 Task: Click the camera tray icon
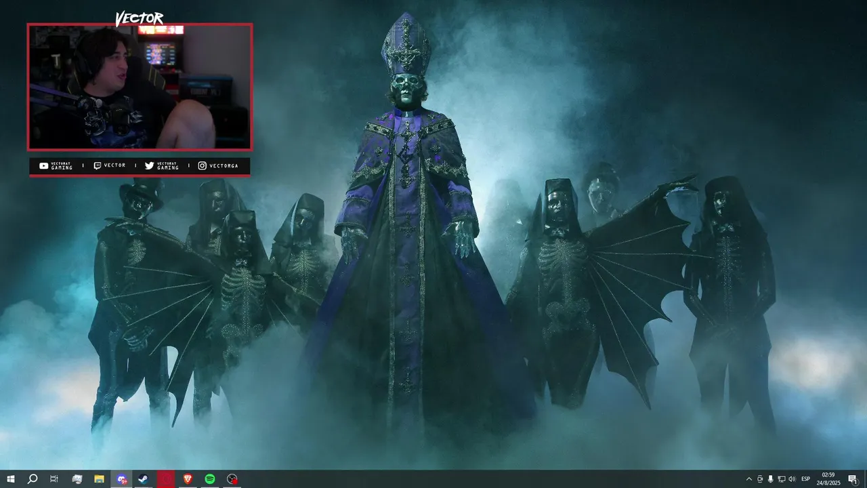pyautogui.click(x=759, y=479)
